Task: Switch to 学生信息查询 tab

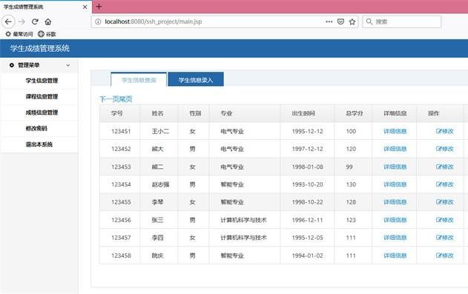Action: pos(139,79)
